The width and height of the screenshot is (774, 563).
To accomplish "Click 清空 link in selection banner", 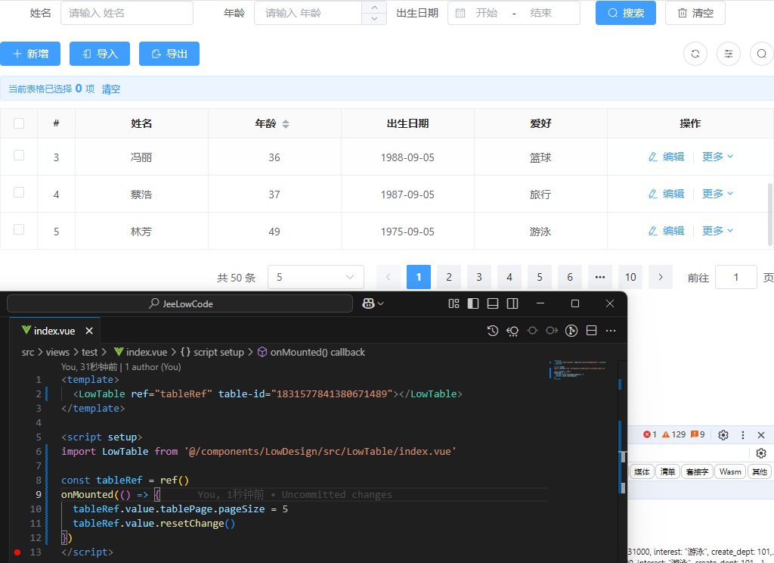I will [x=111, y=89].
